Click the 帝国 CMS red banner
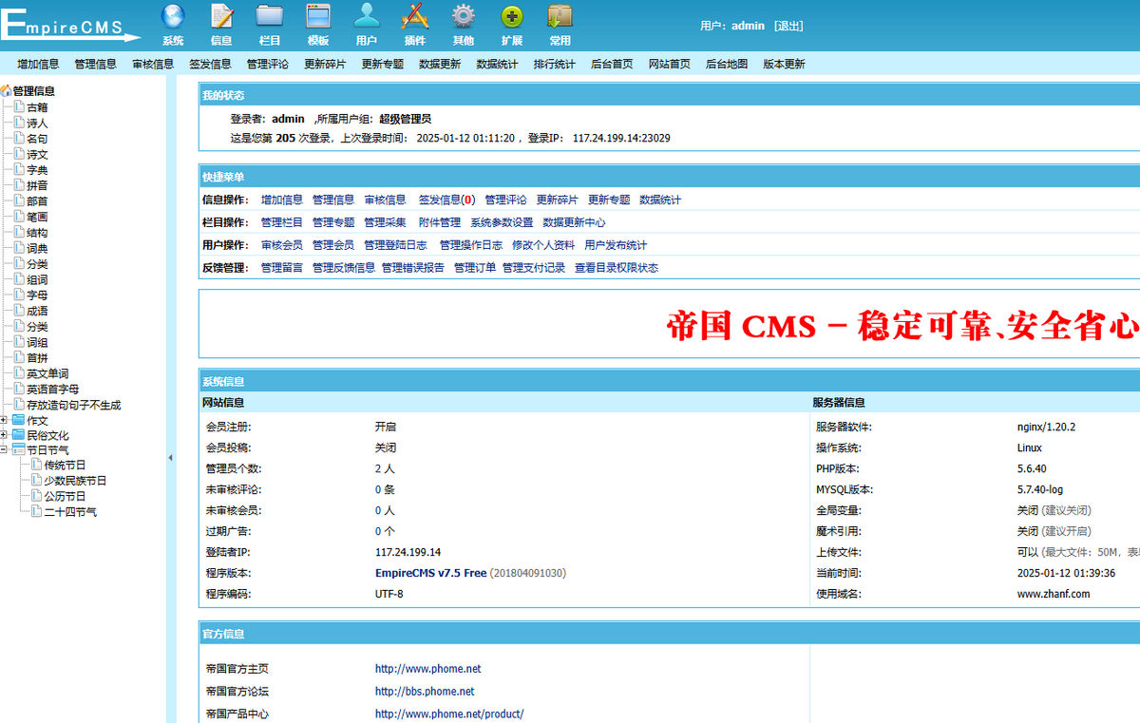 point(902,326)
